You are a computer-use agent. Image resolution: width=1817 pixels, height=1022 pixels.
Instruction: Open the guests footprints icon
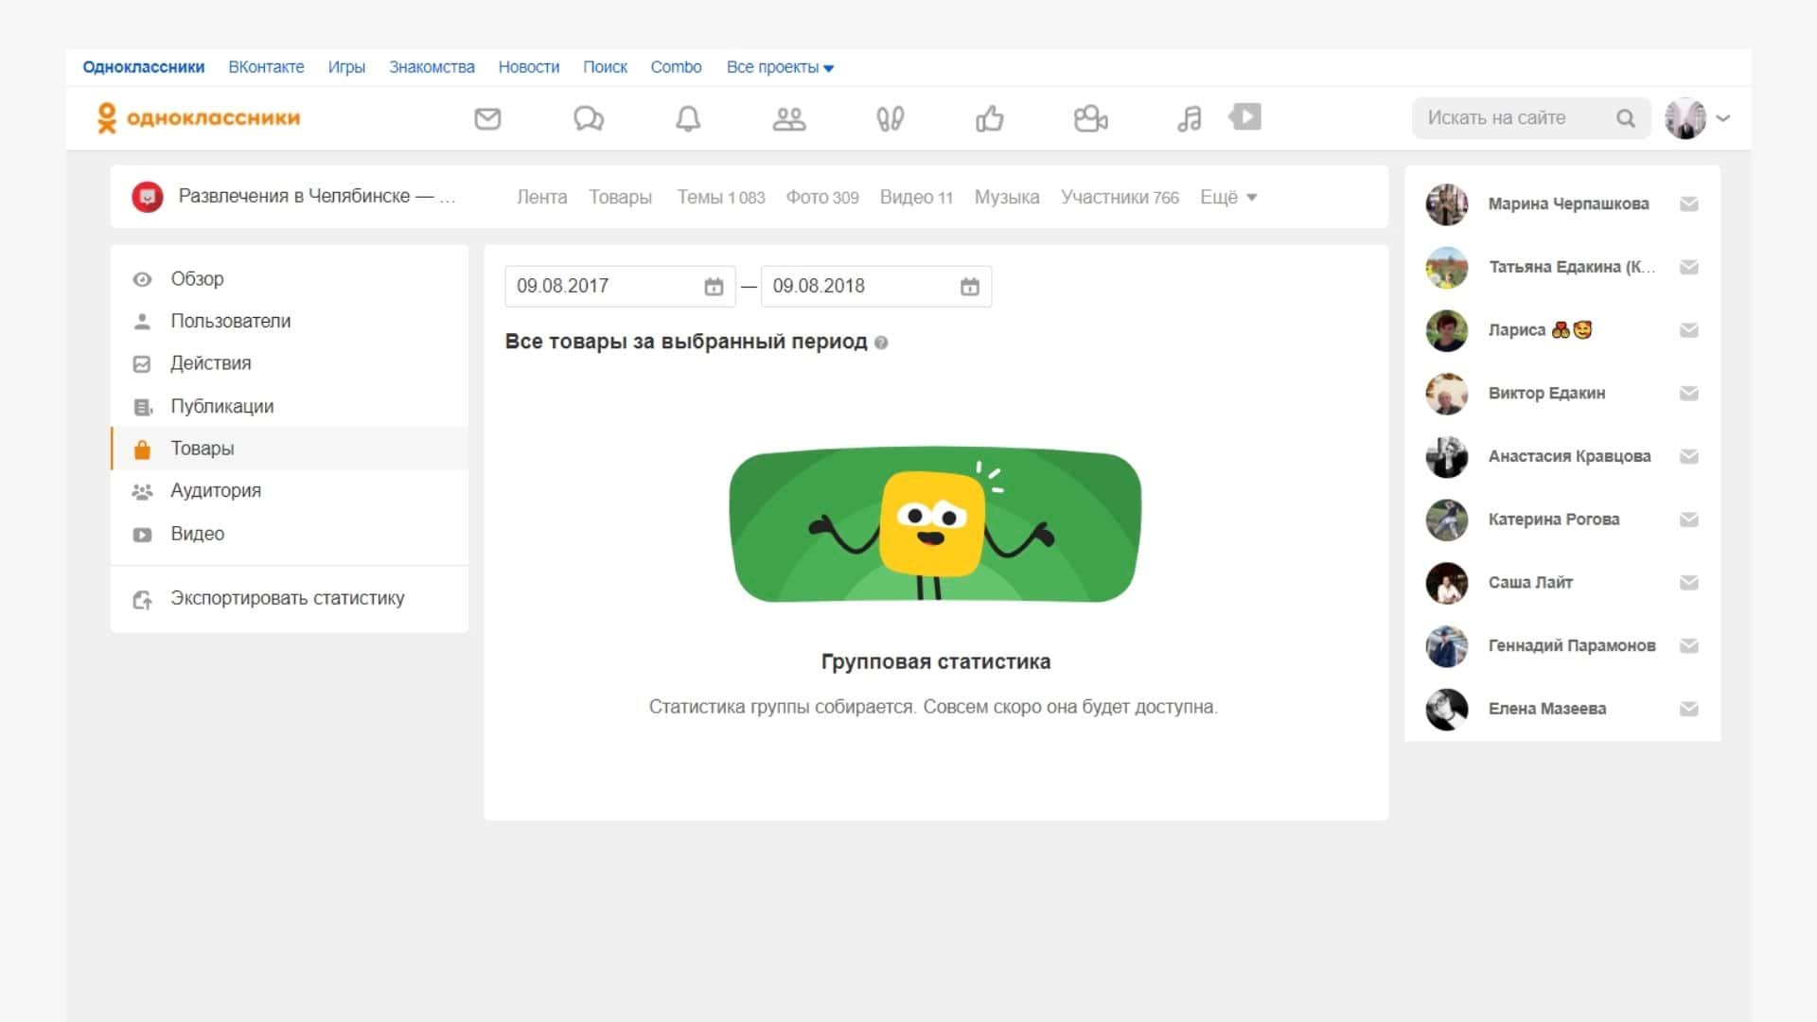point(890,118)
